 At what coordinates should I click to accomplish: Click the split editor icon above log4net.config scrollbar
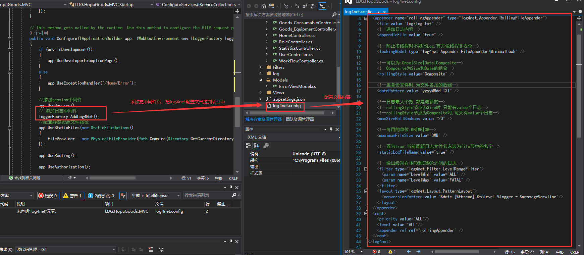pyautogui.click(x=579, y=18)
